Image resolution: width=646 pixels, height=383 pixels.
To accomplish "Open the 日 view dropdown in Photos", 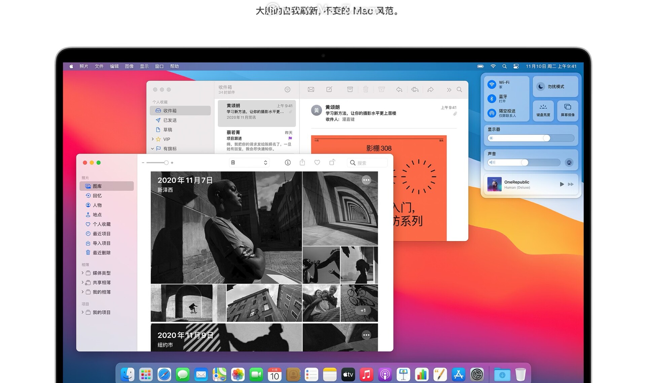I will pyautogui.click(x=249, y=163).
